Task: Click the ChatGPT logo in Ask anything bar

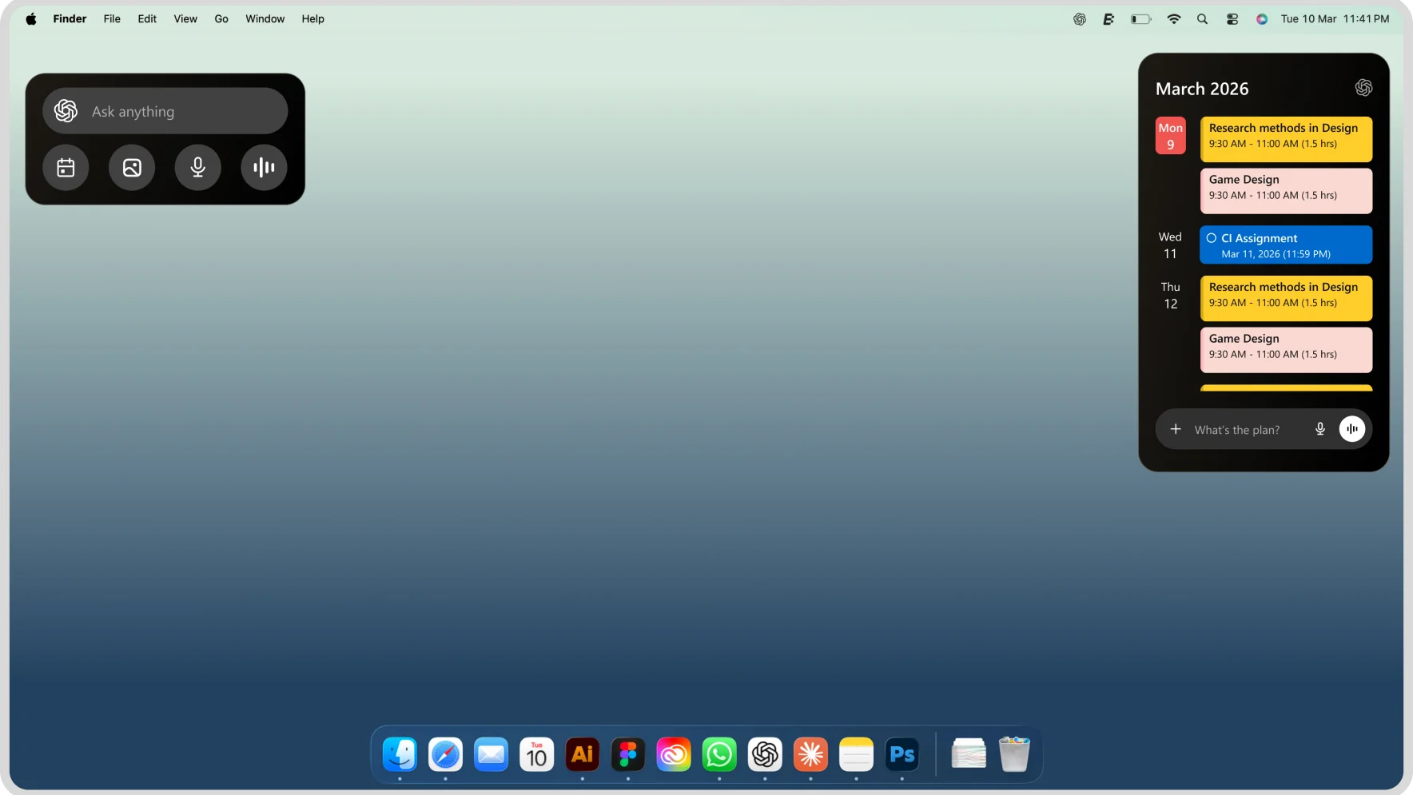Action: [66, 111]
